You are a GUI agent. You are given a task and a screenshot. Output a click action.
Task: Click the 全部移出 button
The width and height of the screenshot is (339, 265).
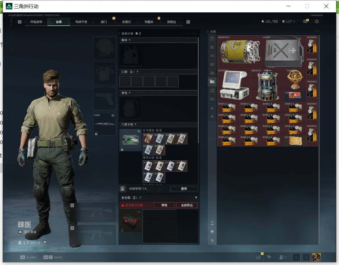pos(187,205)
